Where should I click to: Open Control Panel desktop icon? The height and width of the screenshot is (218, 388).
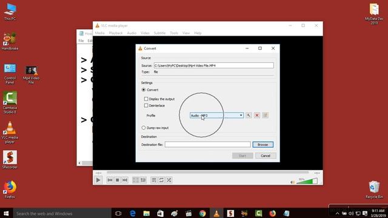pos(10,73)
